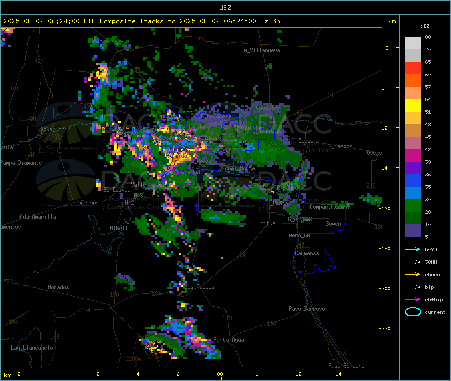Click the 'Los_Toldos' map label
Screen dimensions: 451x381
pyautogui.click(x=199, y=287)
